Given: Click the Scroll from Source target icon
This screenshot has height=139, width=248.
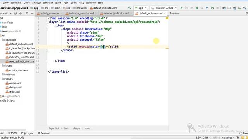Looking at the screenshot, I should tap(15, 14).
